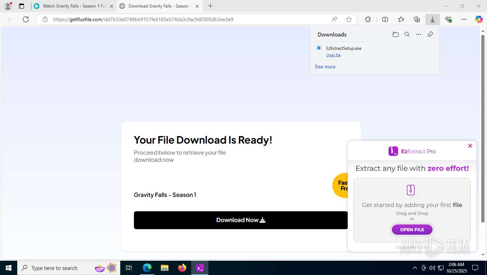487x275 pixels.
Task: Open the Windows Start menu
Action: (x=8, y=268)
